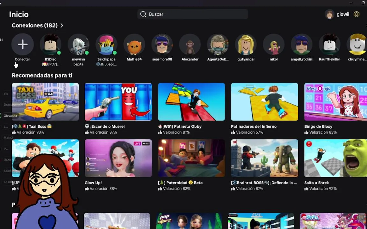The image size is (367, 229).
Task: Open gutyangal's avatar
Action: tap(246, 45)
